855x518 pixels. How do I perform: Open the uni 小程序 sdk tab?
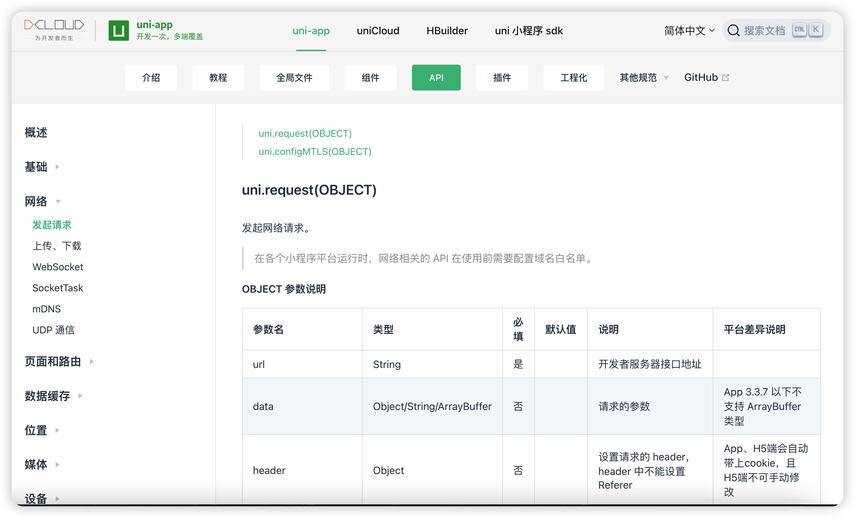coord(528,30)
